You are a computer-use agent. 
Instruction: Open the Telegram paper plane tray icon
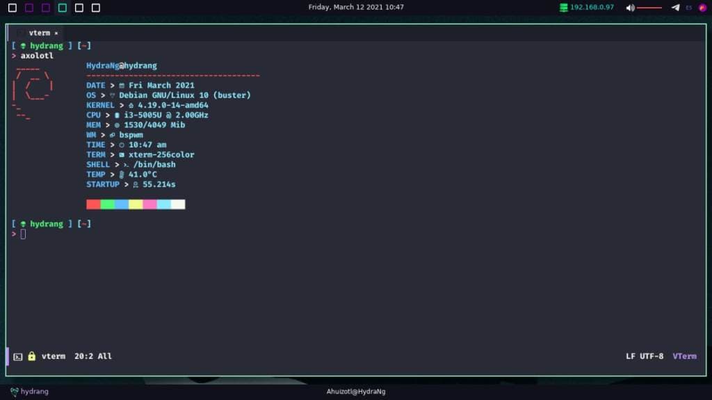tap(675, 8)
